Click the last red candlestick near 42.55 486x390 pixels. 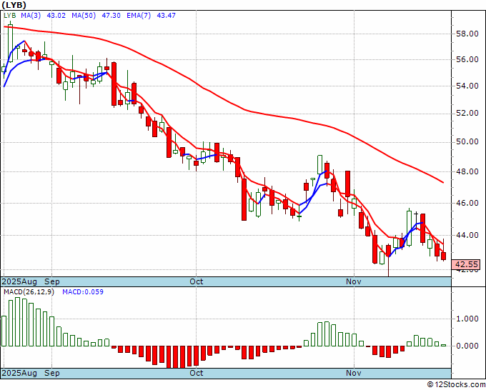444,256
